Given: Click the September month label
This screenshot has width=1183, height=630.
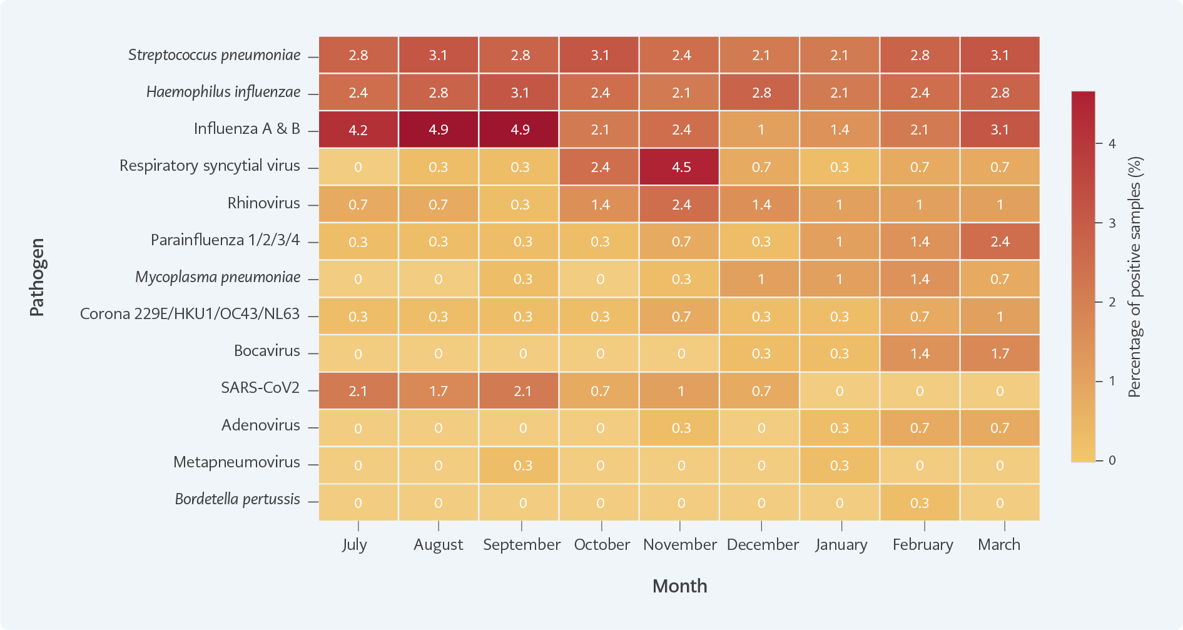Looking at the screenshot, I should (521, 545).
